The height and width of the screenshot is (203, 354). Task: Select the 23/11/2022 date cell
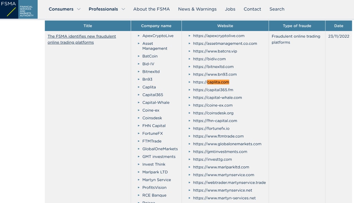339,36
